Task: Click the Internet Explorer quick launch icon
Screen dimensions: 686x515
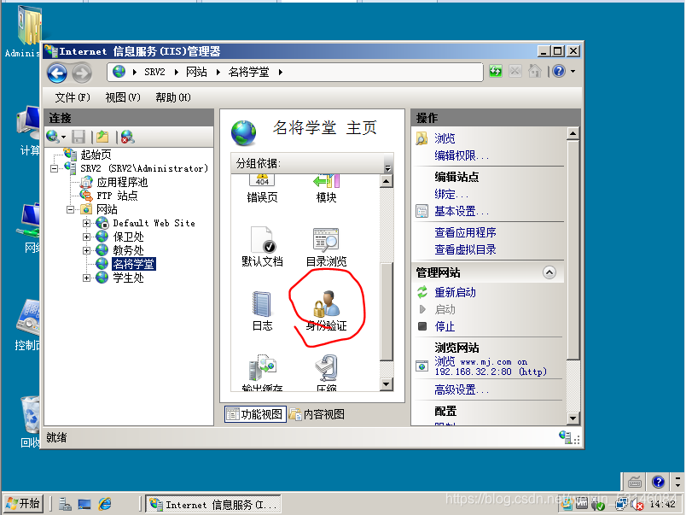Action: tap(105, 504)
